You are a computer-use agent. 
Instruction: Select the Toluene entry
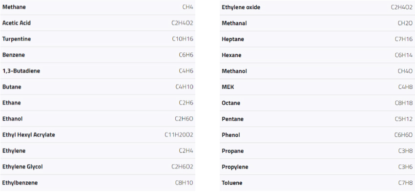(232, 183)
